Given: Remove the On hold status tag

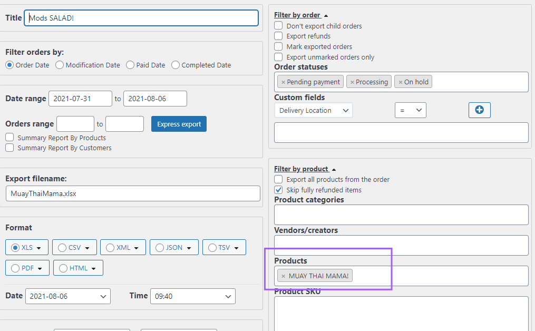Looking at the screenshot, I should pos(401,82).
